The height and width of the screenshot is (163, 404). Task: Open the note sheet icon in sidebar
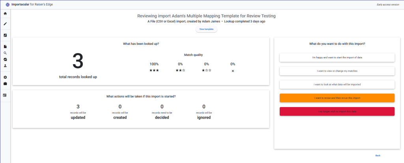click(x=5, y=35)
